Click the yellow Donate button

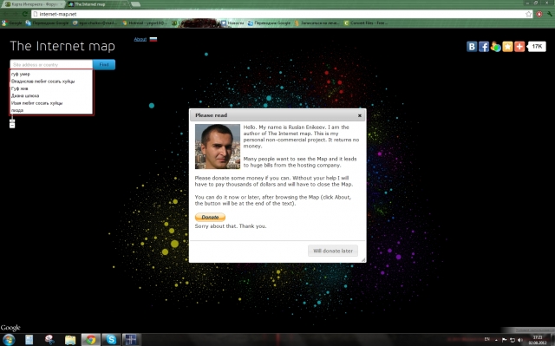pos(210,217)
